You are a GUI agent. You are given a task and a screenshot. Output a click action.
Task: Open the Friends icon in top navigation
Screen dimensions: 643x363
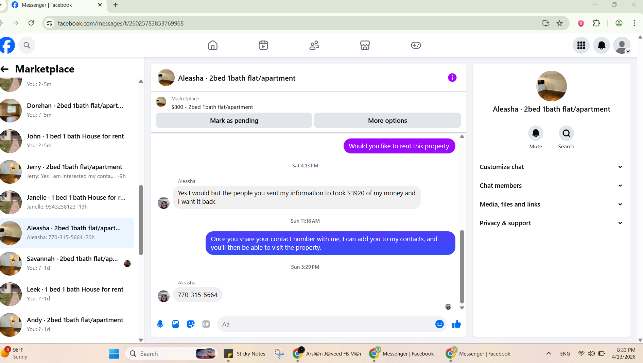pos(314,45)
